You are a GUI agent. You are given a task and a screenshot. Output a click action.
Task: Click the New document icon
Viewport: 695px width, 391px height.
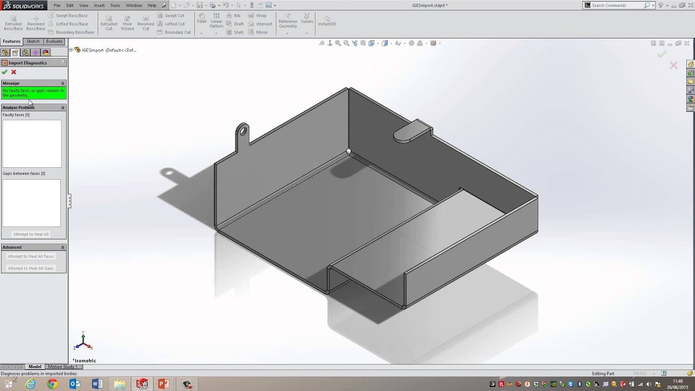pos(174,5)
